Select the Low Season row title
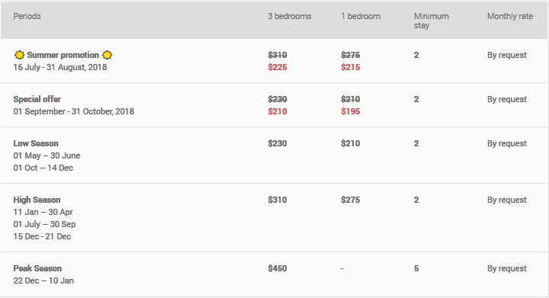Viewport: 549px width, 298px height. (36, 143)
